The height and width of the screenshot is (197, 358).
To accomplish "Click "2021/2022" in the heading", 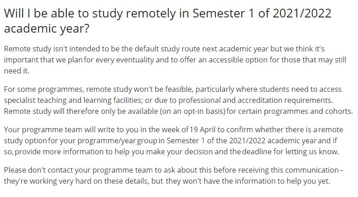I will point(302,13).
